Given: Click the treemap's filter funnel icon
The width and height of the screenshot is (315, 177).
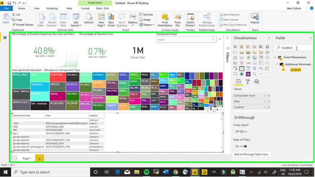Looking at the screenshot, I should coord(208,110).
